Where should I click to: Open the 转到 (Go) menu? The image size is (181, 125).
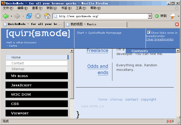click(x=52, y=8)
